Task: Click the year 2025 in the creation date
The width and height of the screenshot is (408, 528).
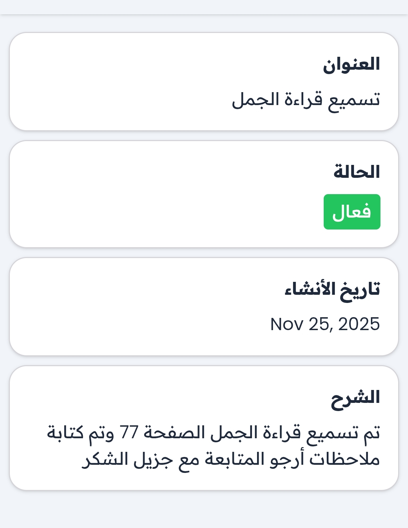Action: [x=359, y=324]
